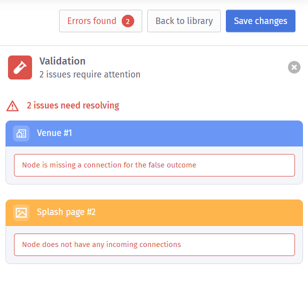Open the Errors found button
Screen dimensions: 308x281
92,21
